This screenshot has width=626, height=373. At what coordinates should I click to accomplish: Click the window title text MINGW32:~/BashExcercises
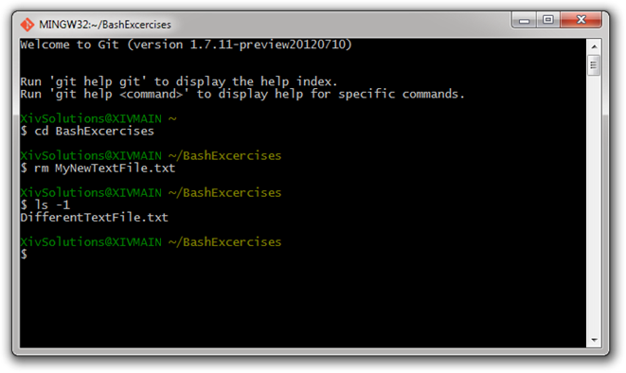[105, 25]
